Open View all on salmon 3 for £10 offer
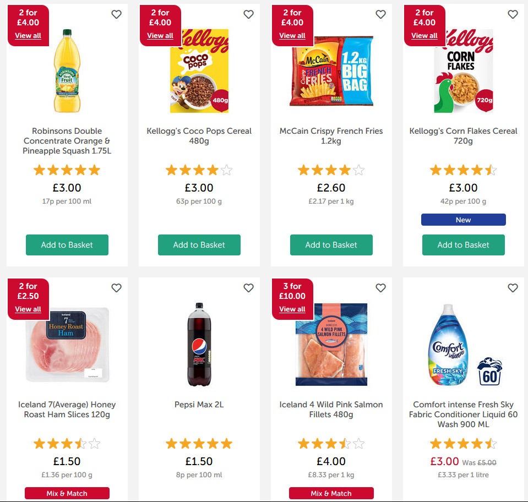The image size is (528, 502). (292, 309)
